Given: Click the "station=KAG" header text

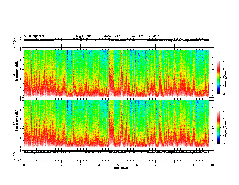Looking at the screenshot, I should pyautogui.click(x=112, y=36).
